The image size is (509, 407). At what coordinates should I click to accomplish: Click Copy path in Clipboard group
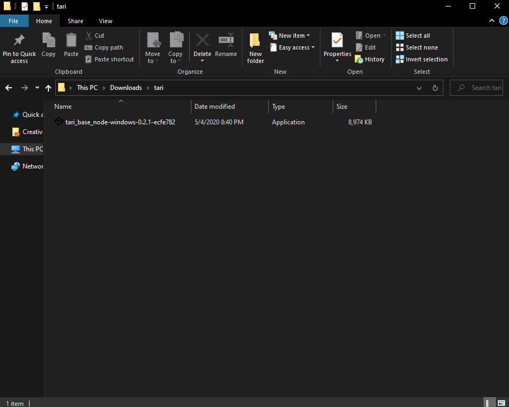[x=104, y=47]
